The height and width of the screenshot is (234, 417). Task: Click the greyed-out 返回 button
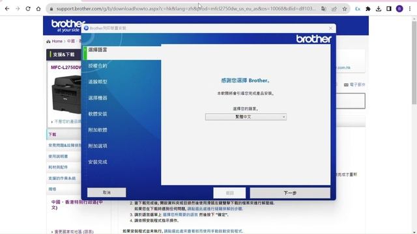229,193
